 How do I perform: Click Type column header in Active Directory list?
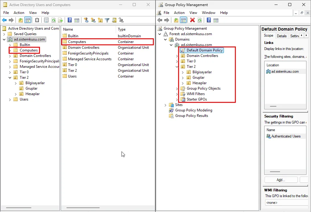coord(135,29)
